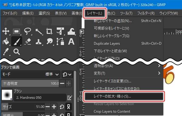Select the Unified Transform tool

tap(60, 31)
